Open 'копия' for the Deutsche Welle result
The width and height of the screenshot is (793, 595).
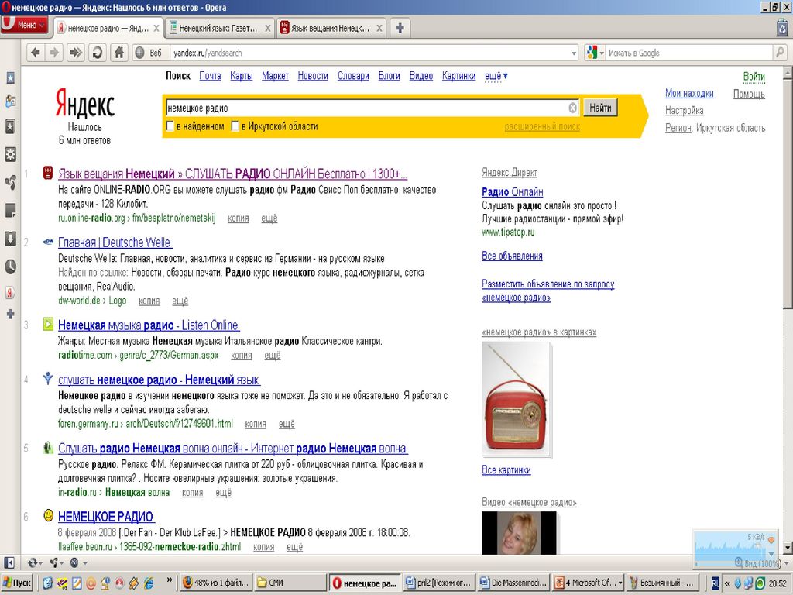point(149,301)
